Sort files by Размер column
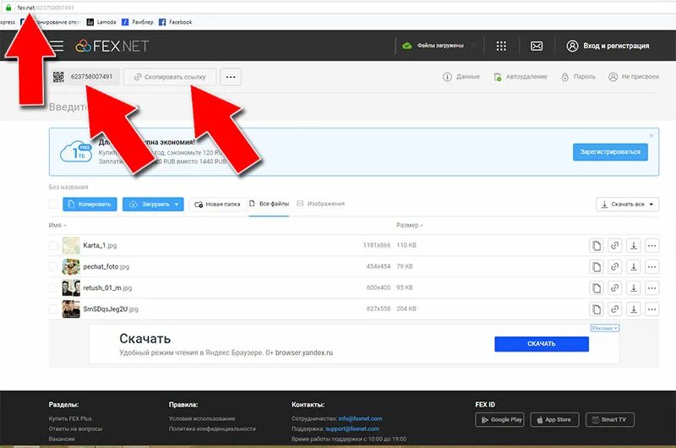Viewport: 676px width, 448px height. tap(410, 225)
